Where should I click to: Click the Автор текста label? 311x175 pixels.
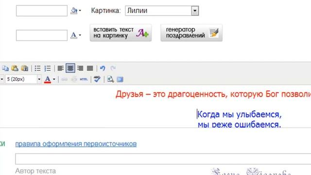pyautogui.click(x=35, y=171)
